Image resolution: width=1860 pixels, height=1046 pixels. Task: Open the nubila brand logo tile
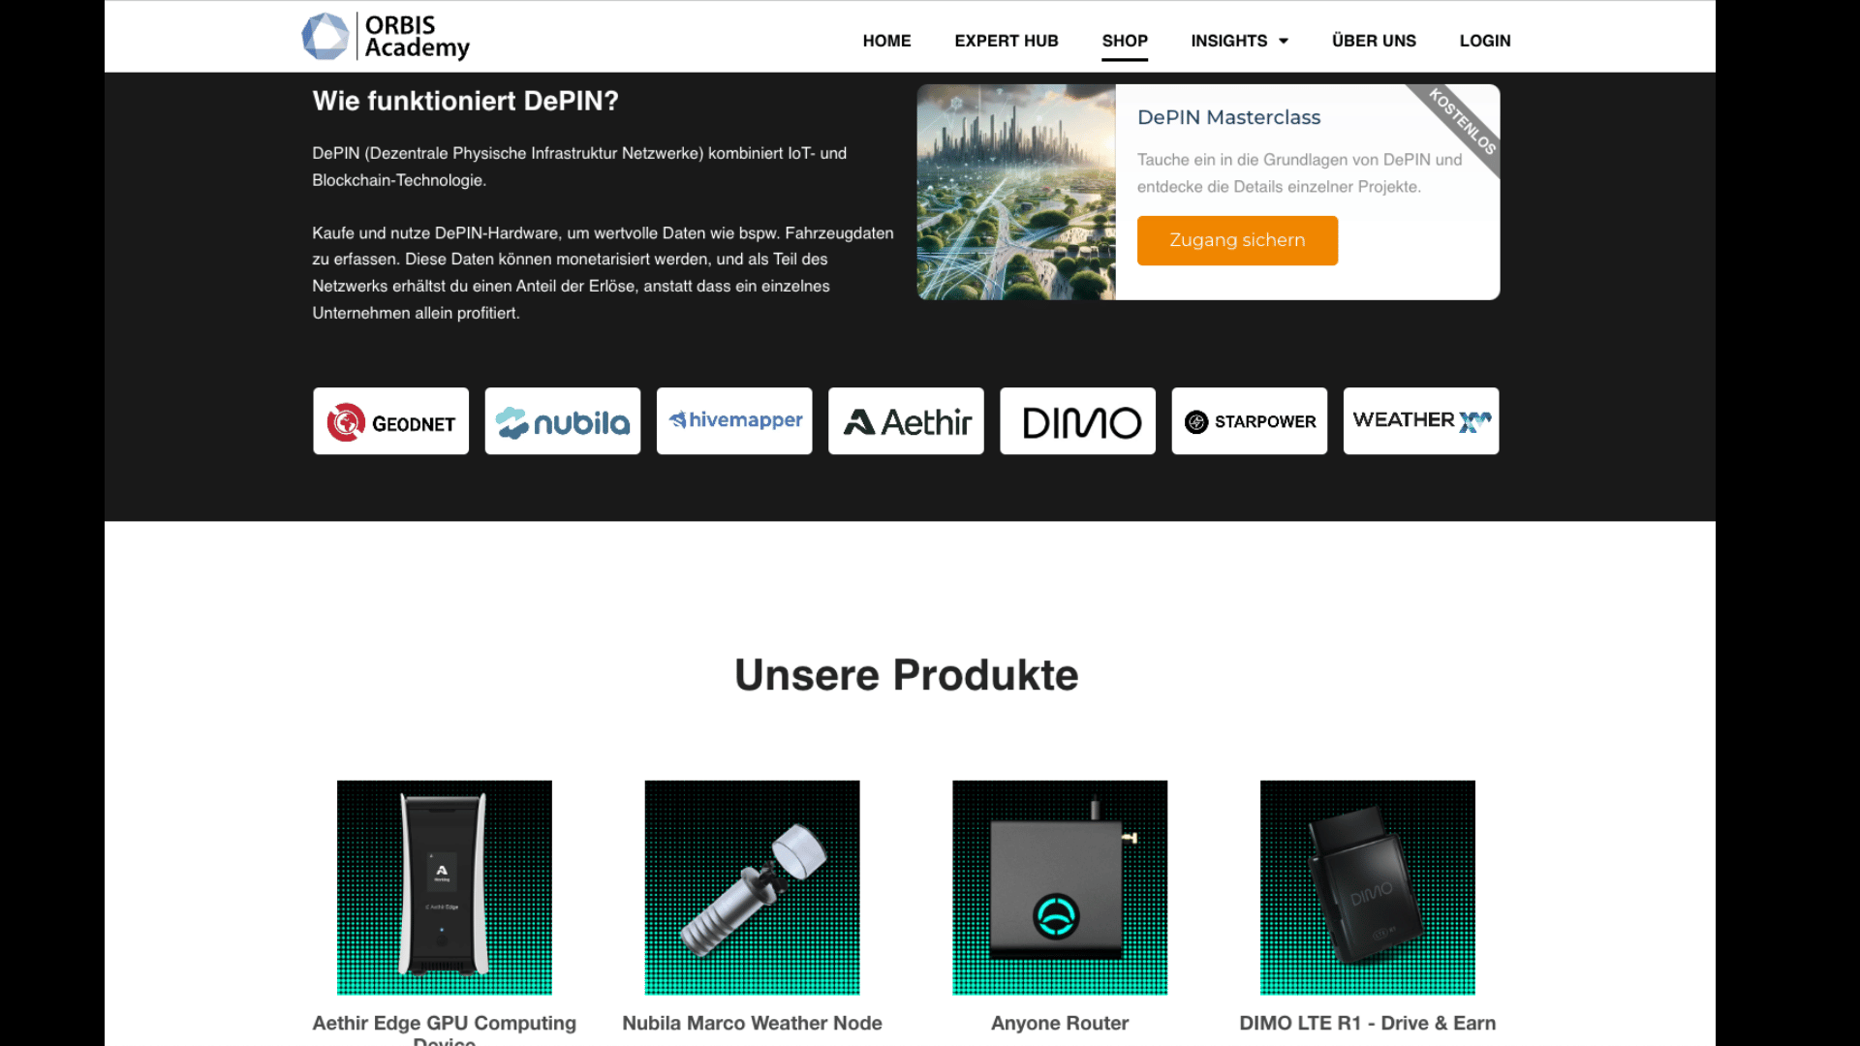[x=563, y=421]
